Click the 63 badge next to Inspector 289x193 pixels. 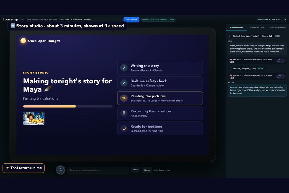click(262, 27)
